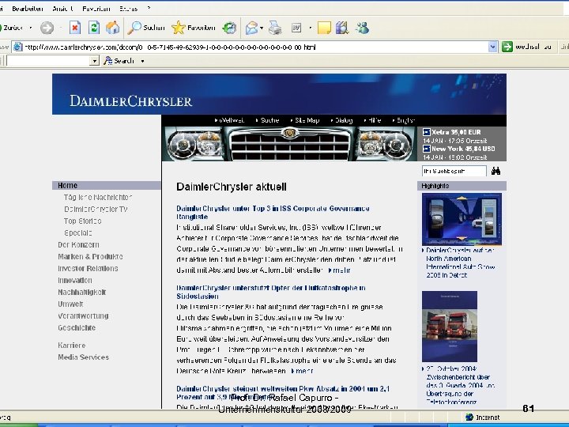Open Nachhaltigkeit section
This screenshot has width=569, height=427.
(81, 293)
